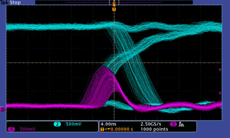Click the 2.50GS/s sample rate readout
The height and width of the screenshot is (138, 230).
pyautogui.click(x=151, y=124)
